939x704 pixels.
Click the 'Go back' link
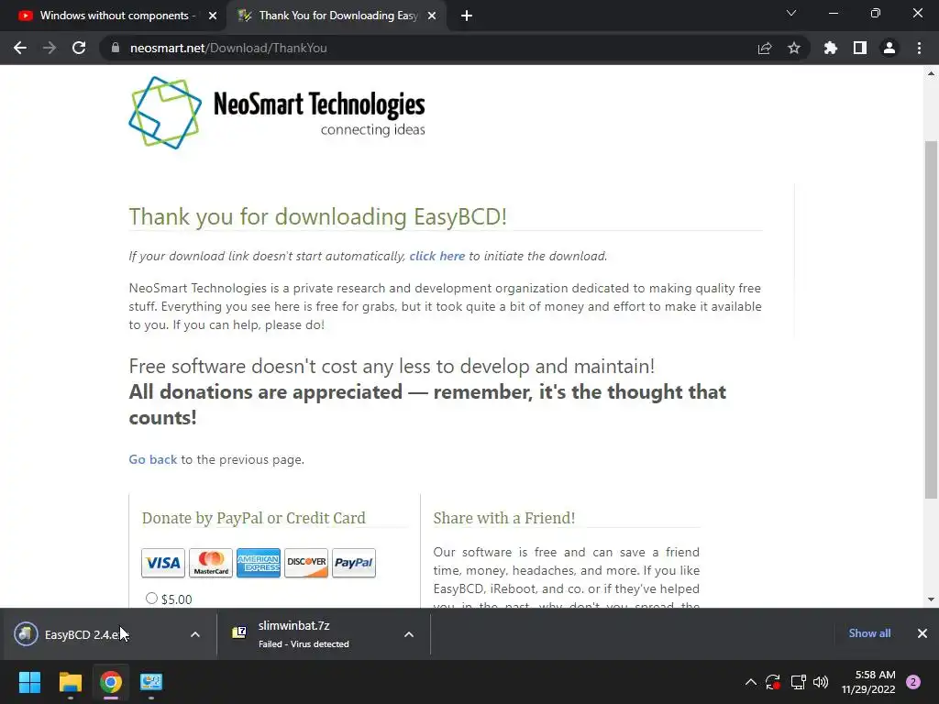click(x=153, y=459)
